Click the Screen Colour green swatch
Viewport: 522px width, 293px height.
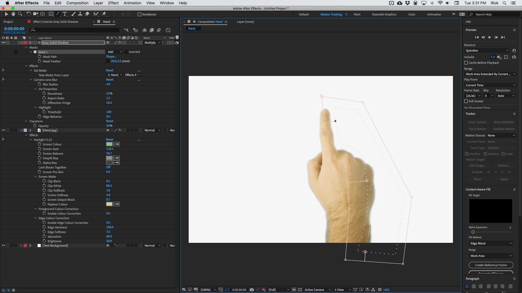click(109, 144)
